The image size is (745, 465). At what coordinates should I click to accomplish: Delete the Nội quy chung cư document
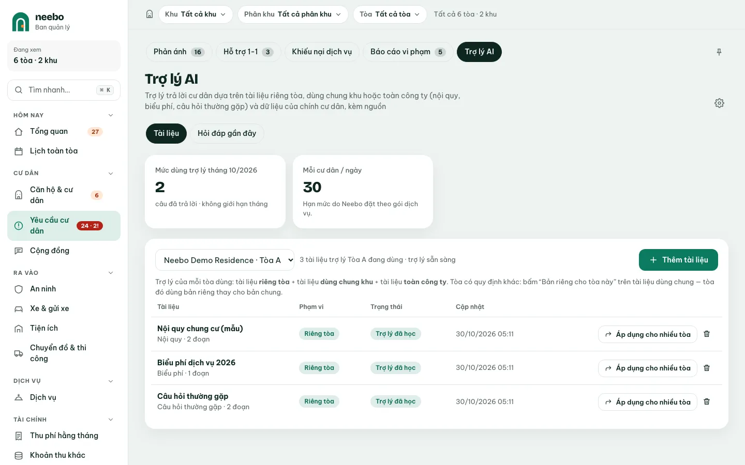(707, 334)
